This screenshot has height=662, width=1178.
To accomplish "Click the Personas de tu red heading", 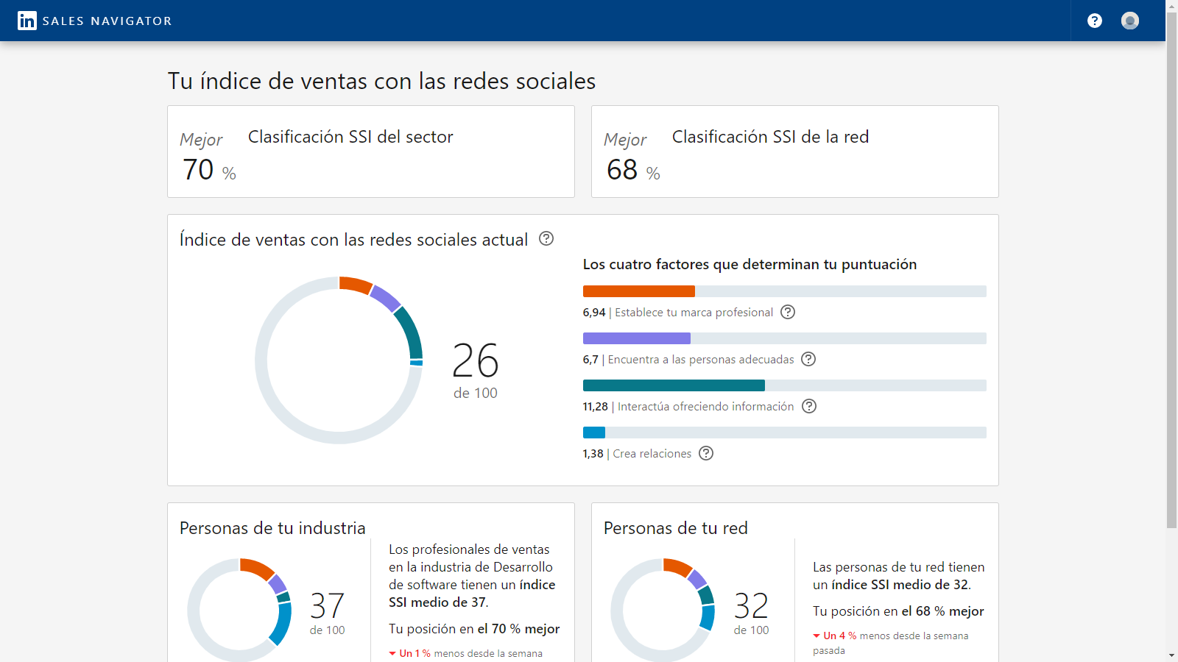I will pos(676,528).
